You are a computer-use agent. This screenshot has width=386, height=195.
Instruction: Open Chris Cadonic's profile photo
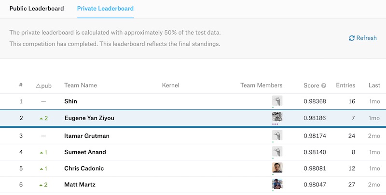pyautogui.click(x=277, y=168)
